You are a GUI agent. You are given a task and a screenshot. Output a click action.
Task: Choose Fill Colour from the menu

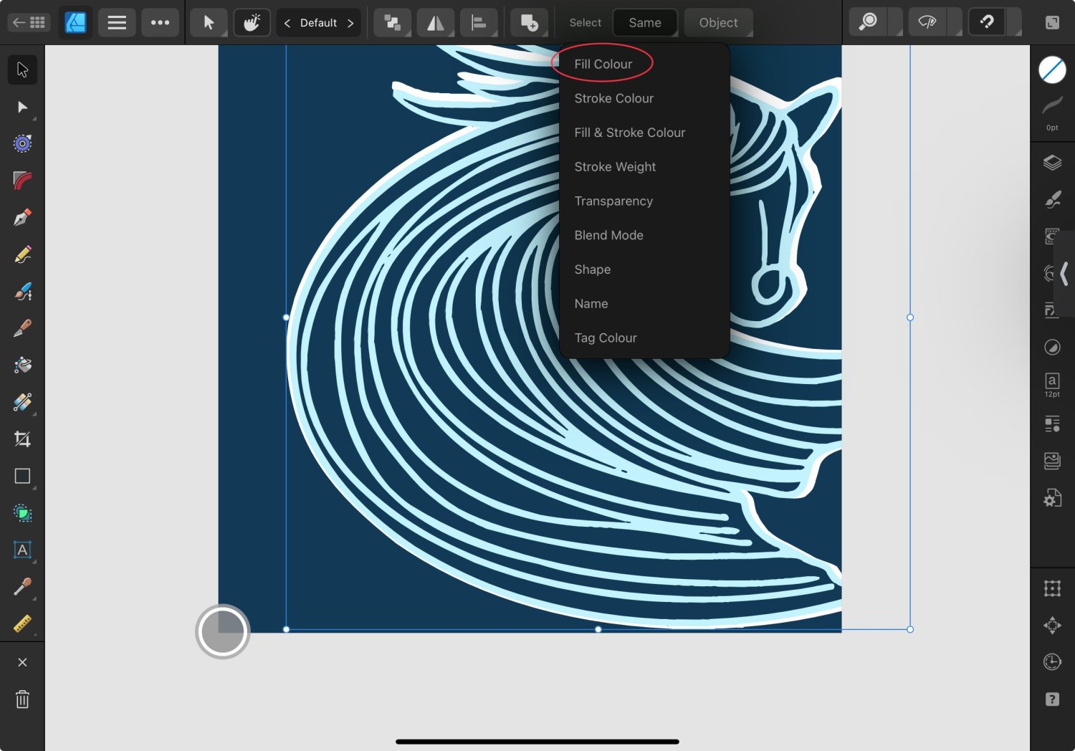coord(603,64)
